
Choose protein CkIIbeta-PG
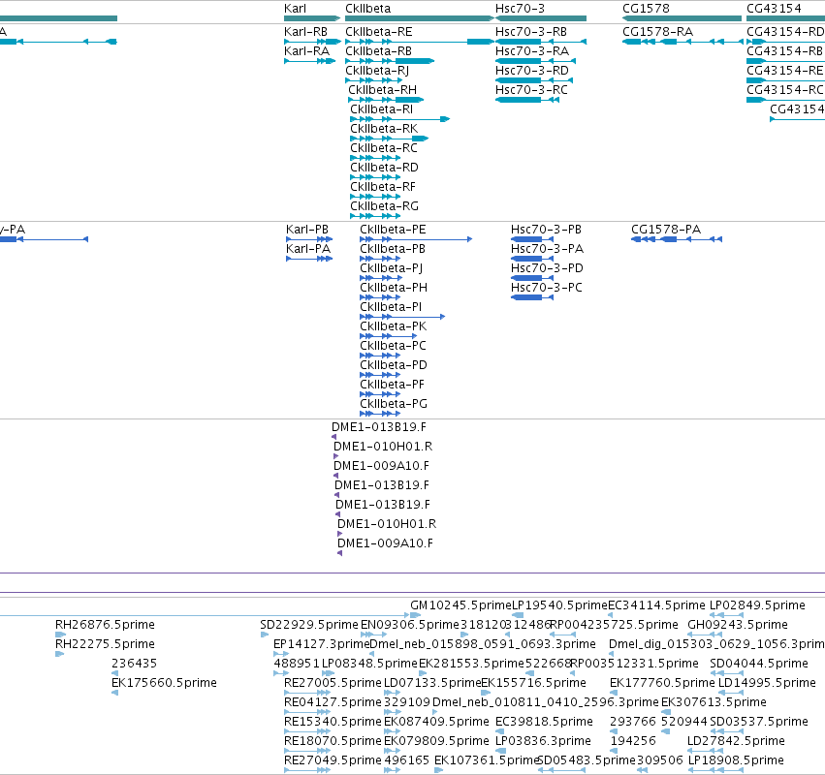pos(394,405)
